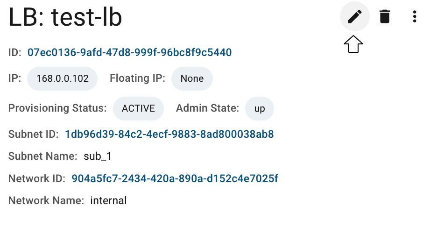Edit the test-lb load balancer with pencil icon
This screenshot has width=437, height=227.
(x=354, y=16)
